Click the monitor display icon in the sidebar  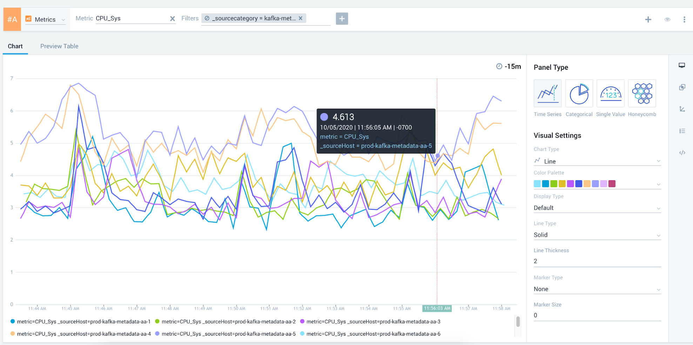(681, 65)
